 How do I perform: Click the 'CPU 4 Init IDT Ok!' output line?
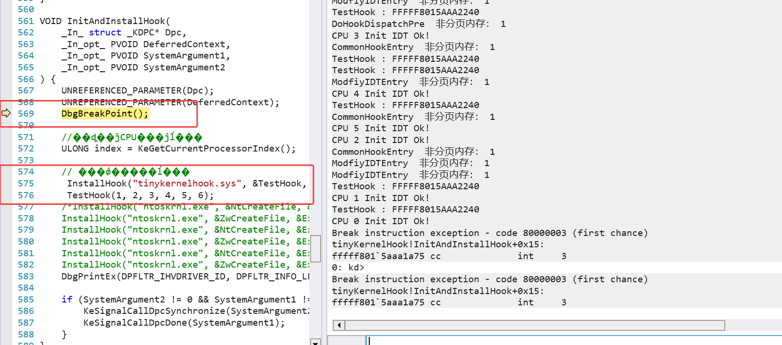(381, 94)
